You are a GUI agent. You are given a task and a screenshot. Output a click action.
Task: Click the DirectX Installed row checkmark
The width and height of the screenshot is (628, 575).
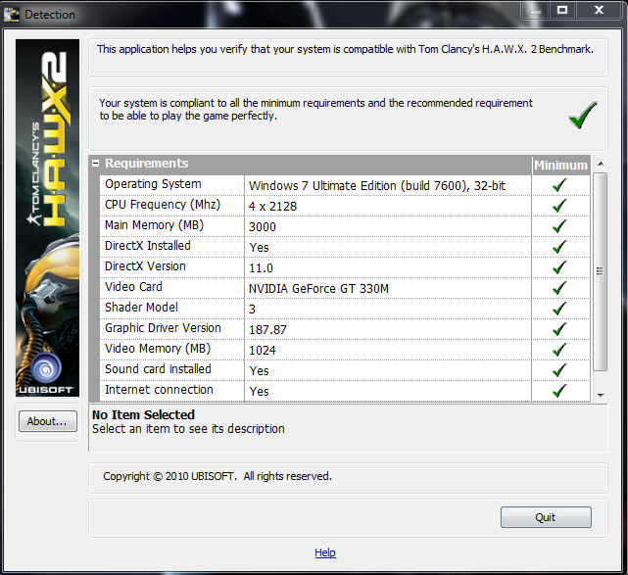(x=559, y=247)
